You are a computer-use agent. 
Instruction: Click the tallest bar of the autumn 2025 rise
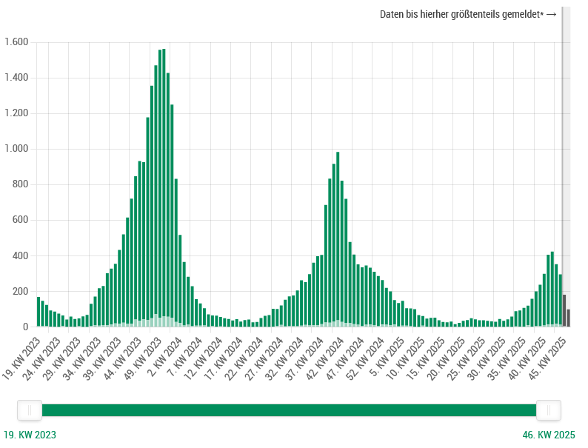552,289
